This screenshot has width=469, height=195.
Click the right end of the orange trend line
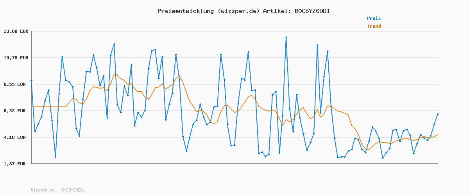(x=438, y=135)
